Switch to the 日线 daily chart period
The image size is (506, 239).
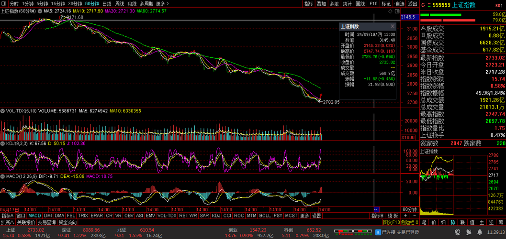pos(106,4)
